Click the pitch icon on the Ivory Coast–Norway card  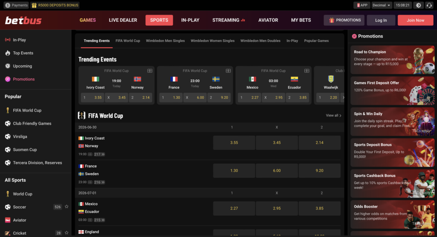coord(150,71)
